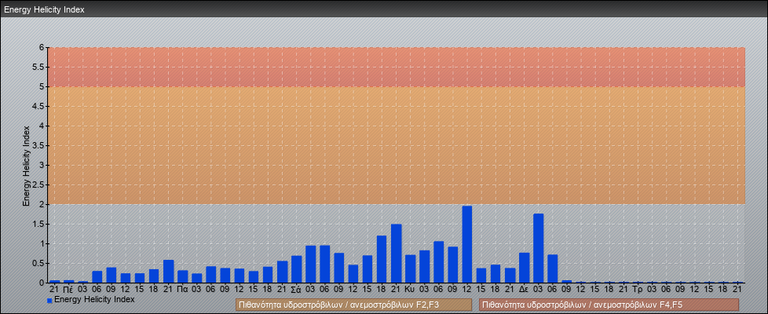Image resolution: width=768 pixels, height=314 pixels.
Task: Click the tallest bar reaching nearly 2
Action: (x=466, y=244)
